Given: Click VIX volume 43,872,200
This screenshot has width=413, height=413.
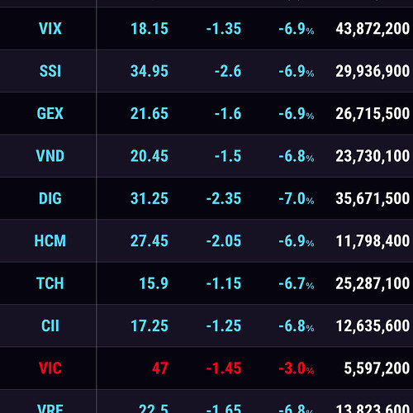Looking at the screenshot, I should (373, 29).
